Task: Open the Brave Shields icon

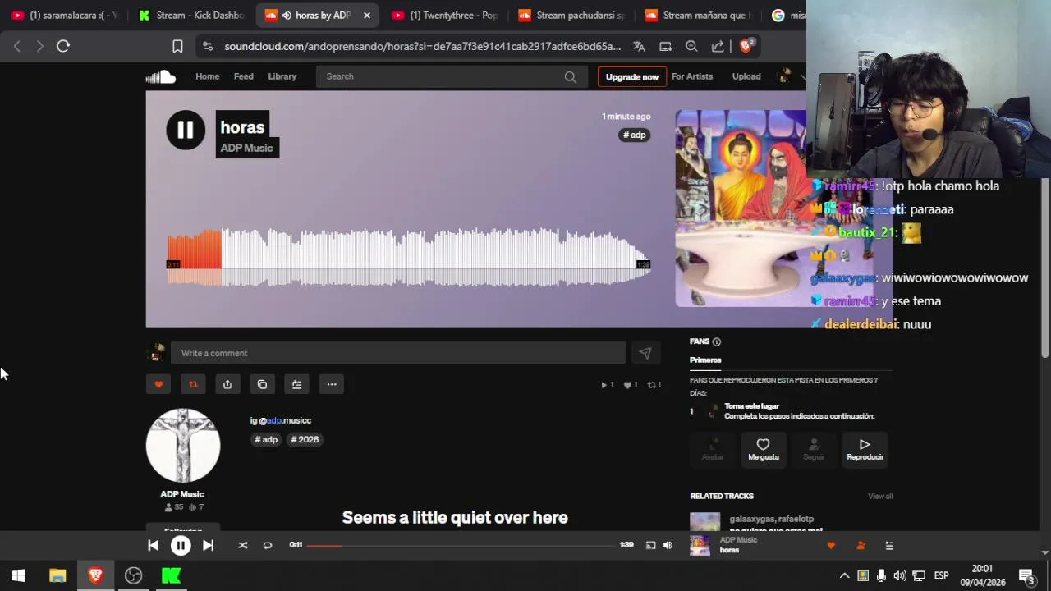Action: (746, 46)
